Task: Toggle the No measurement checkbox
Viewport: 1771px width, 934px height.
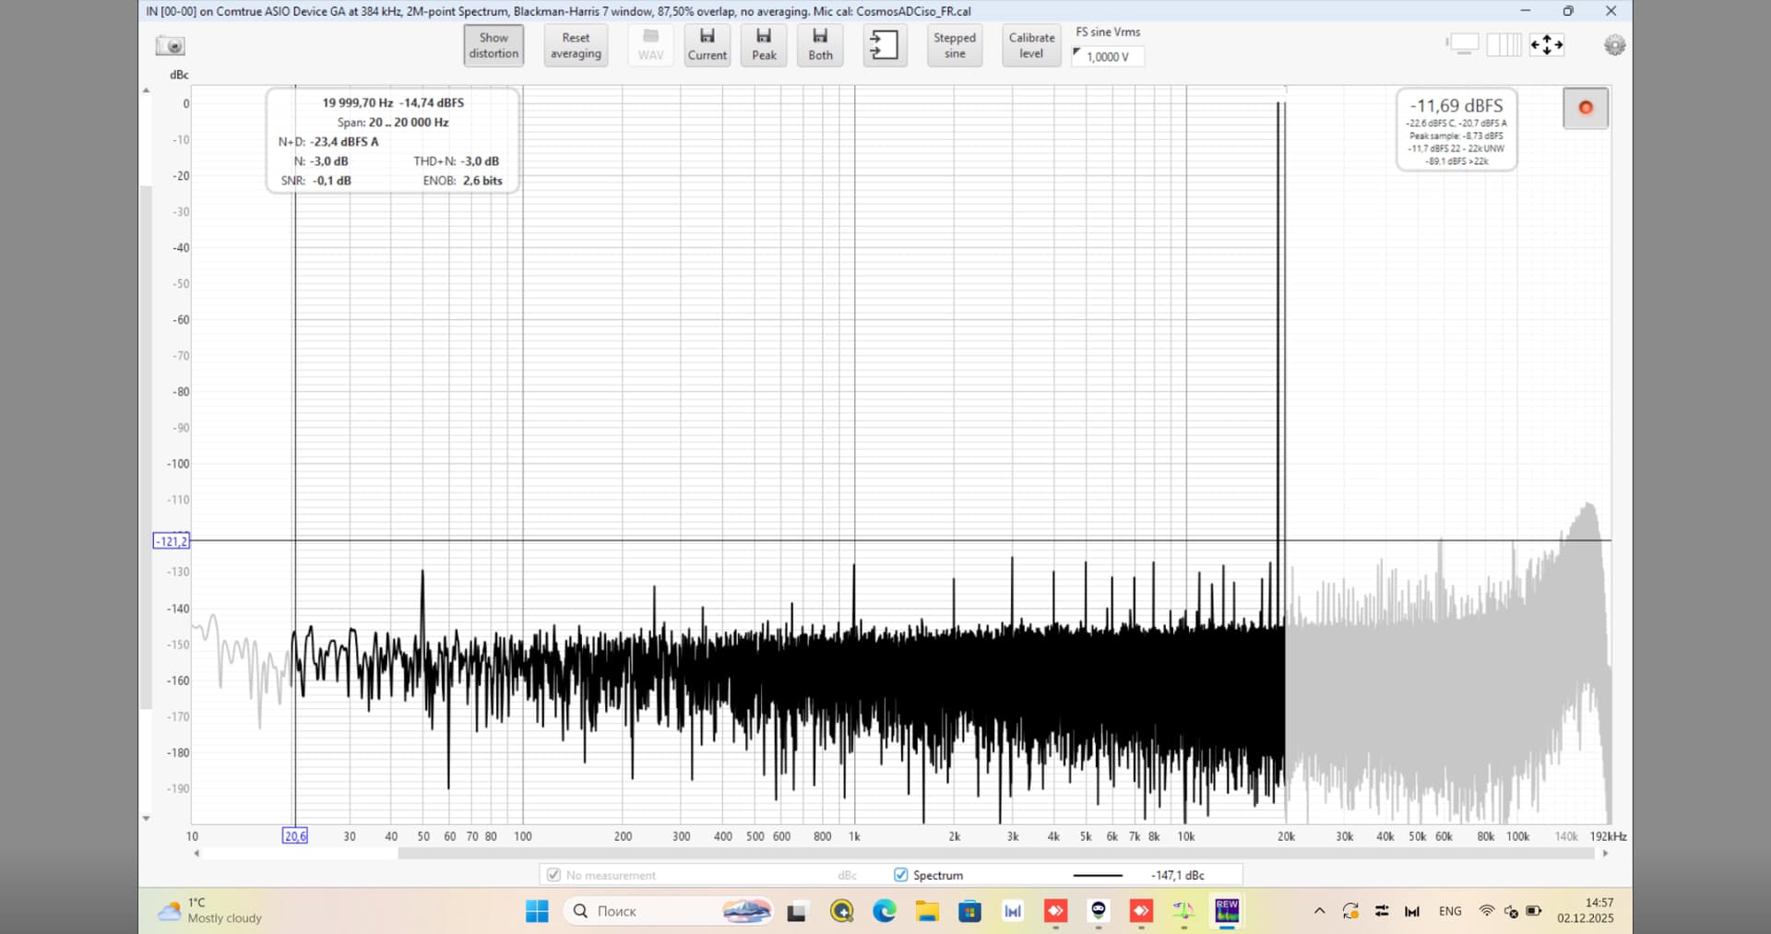Action: pos(553,875)
